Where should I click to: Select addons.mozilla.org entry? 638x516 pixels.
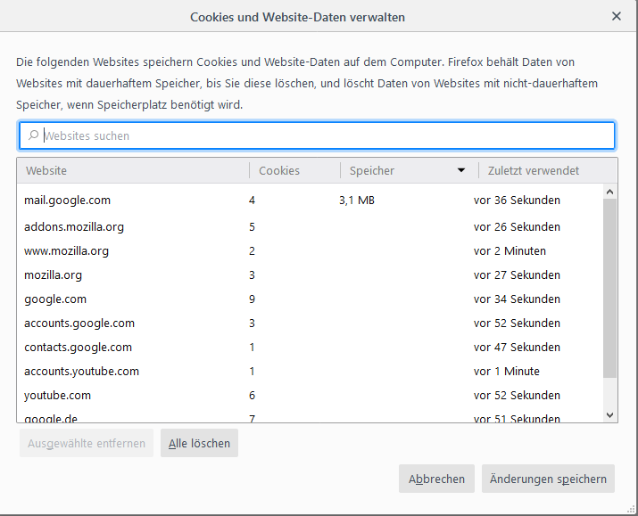click(74, 226)
